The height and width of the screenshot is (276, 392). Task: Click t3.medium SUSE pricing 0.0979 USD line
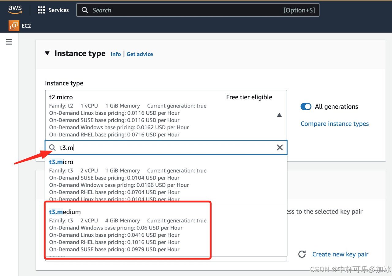coord(114,249)
